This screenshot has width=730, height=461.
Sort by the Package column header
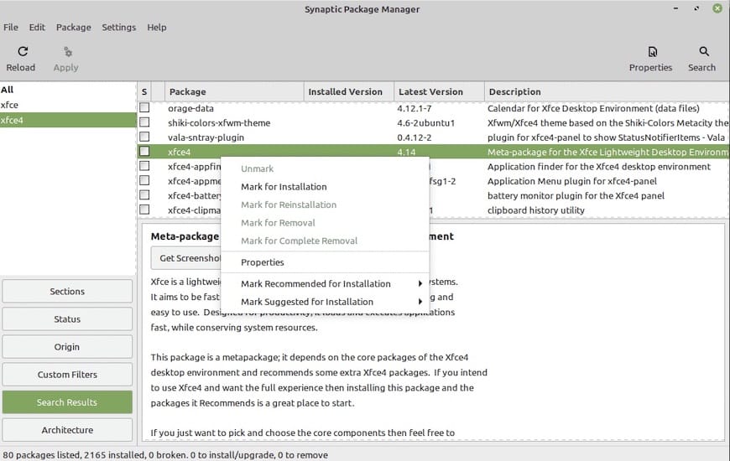(x=234, y=91)
